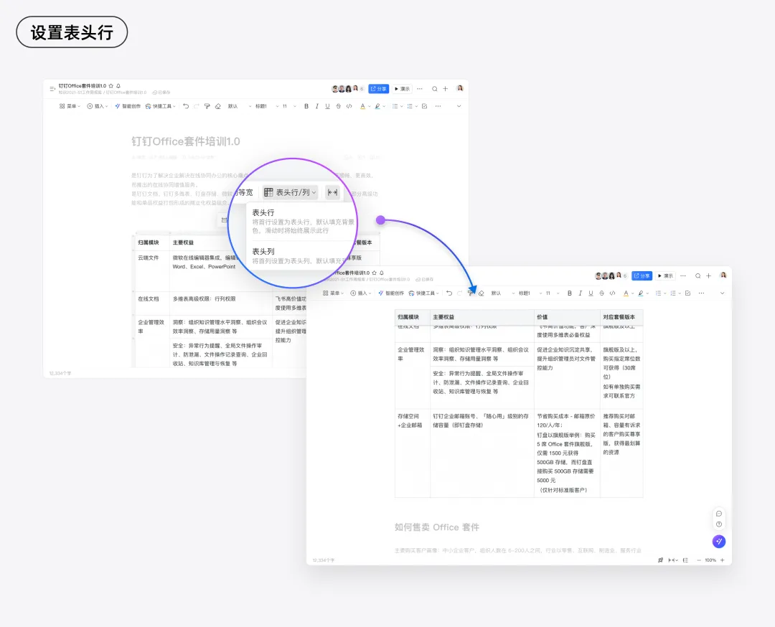The height and width of the screenshot is (627, 775).
Task: Toggle Italic in the front window toolbar
Action: 581,293
